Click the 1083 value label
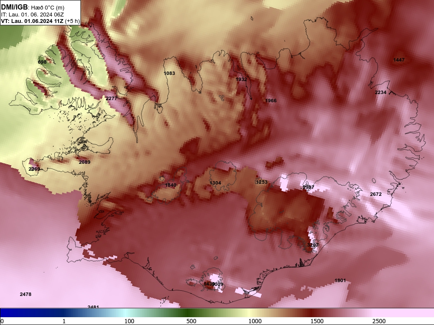The image size is (434, 325). pos(169,73)
